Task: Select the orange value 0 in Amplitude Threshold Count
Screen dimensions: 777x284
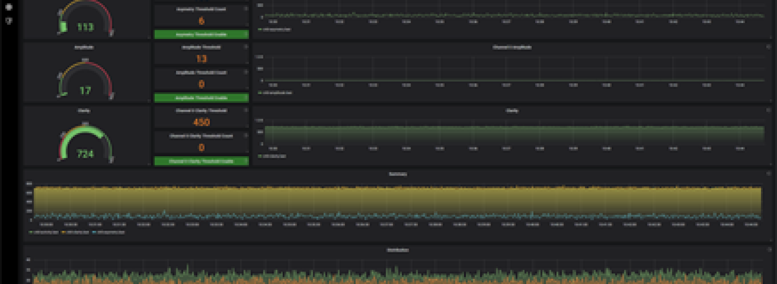Action: click(x=201, y=84)
